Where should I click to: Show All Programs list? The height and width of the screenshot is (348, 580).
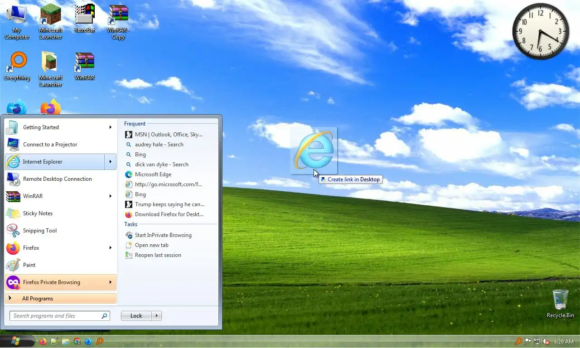(61, 299)
